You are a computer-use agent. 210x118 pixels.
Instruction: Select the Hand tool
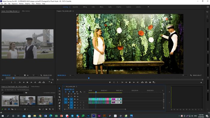60,106
